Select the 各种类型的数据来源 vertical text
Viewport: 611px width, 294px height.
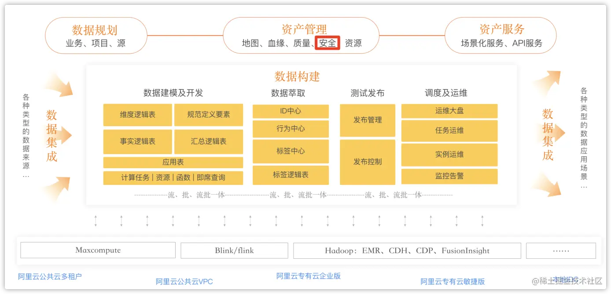26,136
